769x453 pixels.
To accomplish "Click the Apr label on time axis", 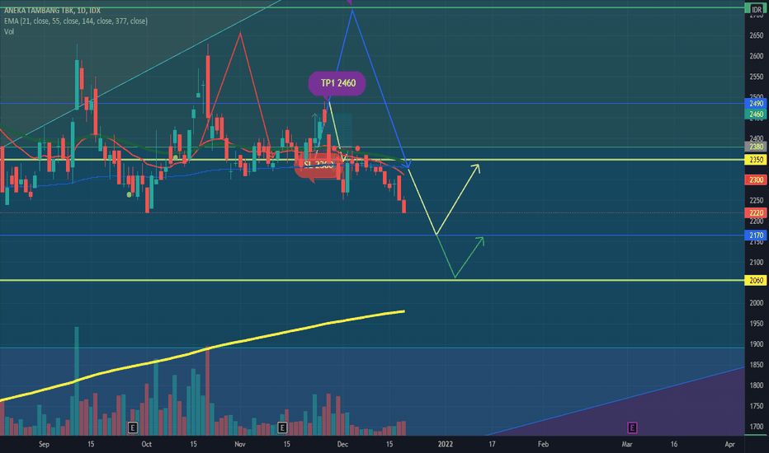I will pos(729,444).
